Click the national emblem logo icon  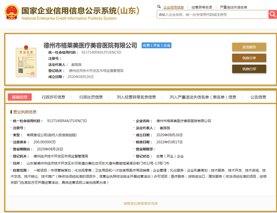click(x=12, y=12)
